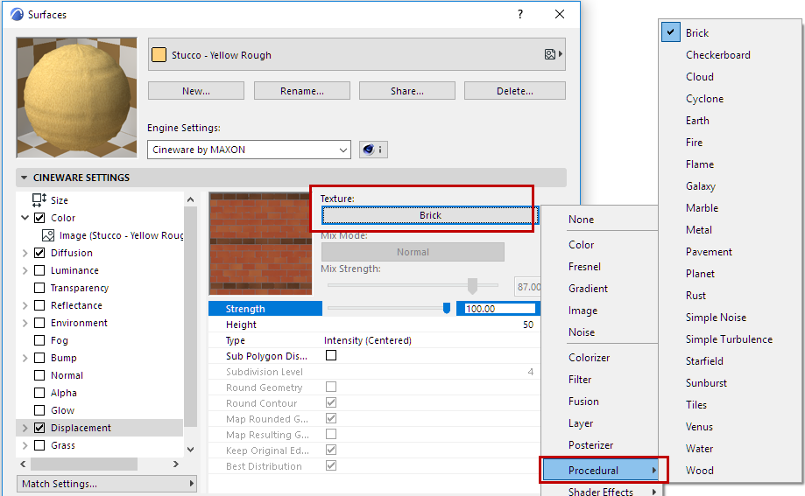Screen dimensions: 805x496
Task: Enable the Alpha channel checkbox
Action: (x=39, y=393)
